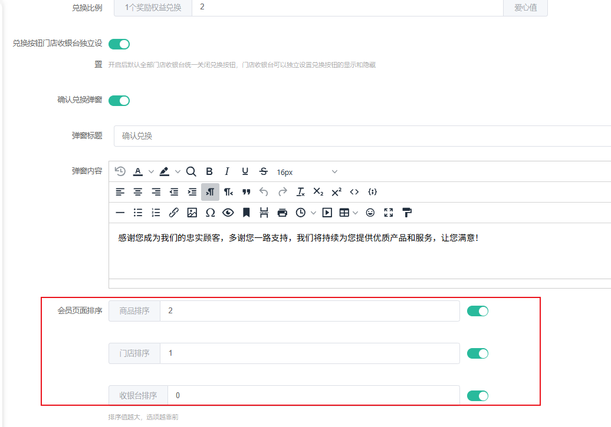Click the 门店排序 value field
Image resolution: width=611 pixels, height=427 pixels.
pos(310,353)
